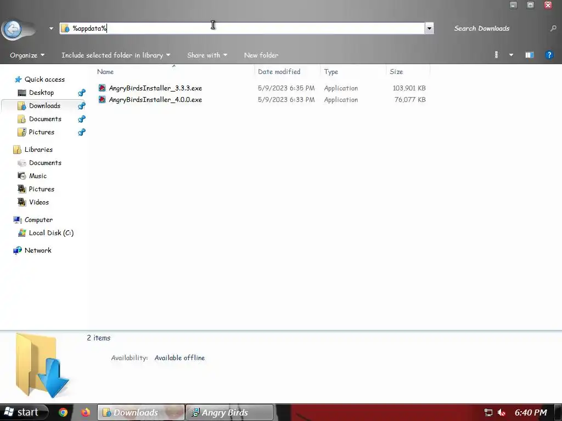Screen dimensions: 562x421
Task: Click the pin beside Quick access Documents
Action: pos(82,119)
